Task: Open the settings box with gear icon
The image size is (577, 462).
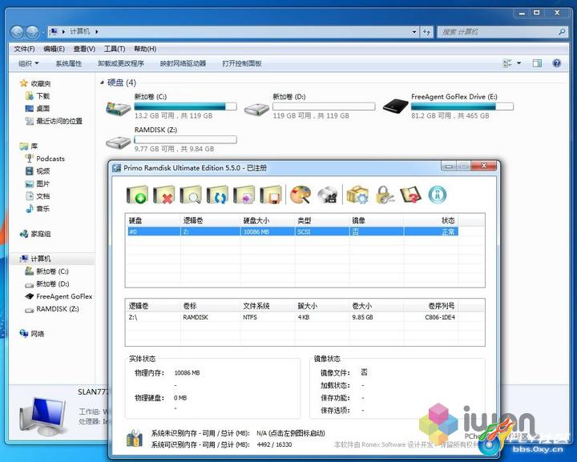Action: [x=357, y=195]
